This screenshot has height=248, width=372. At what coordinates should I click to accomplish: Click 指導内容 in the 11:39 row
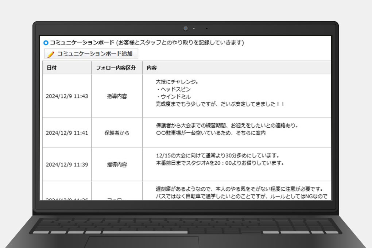[x=117, y=164]
